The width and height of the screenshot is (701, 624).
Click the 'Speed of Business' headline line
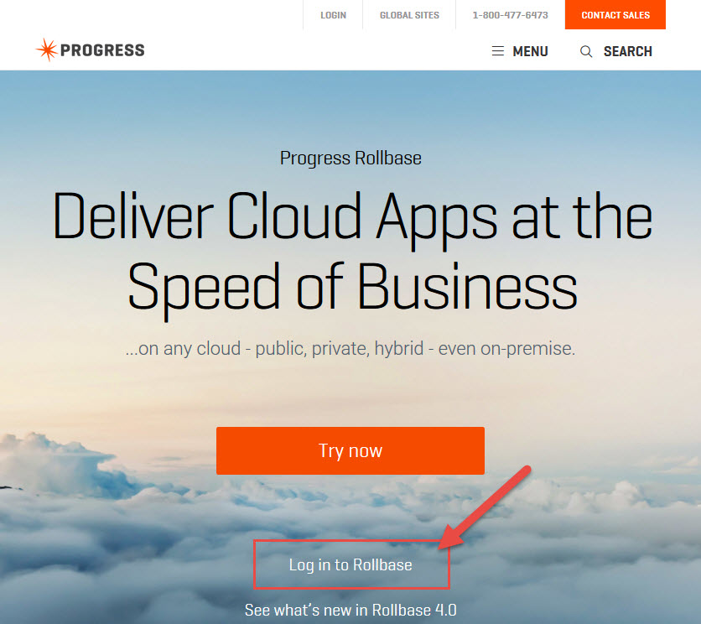352,288
